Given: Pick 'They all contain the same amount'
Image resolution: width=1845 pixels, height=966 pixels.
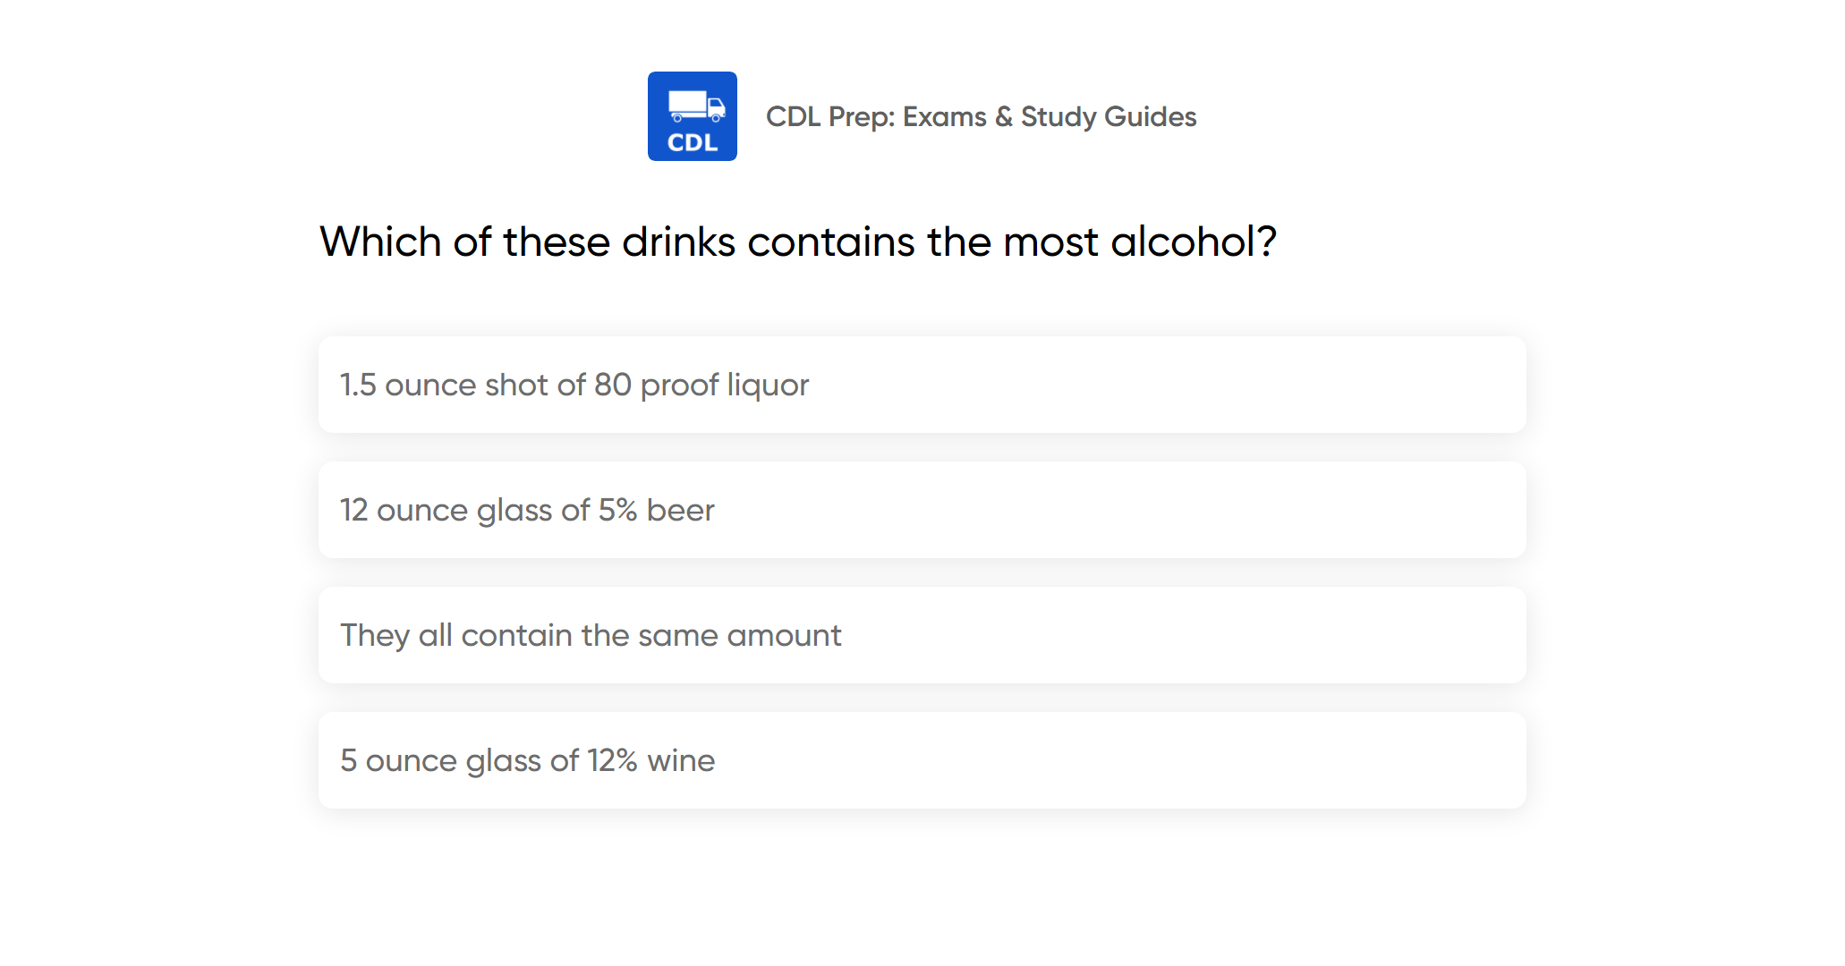Looking at the screenshot, I should tap(591, 635).
